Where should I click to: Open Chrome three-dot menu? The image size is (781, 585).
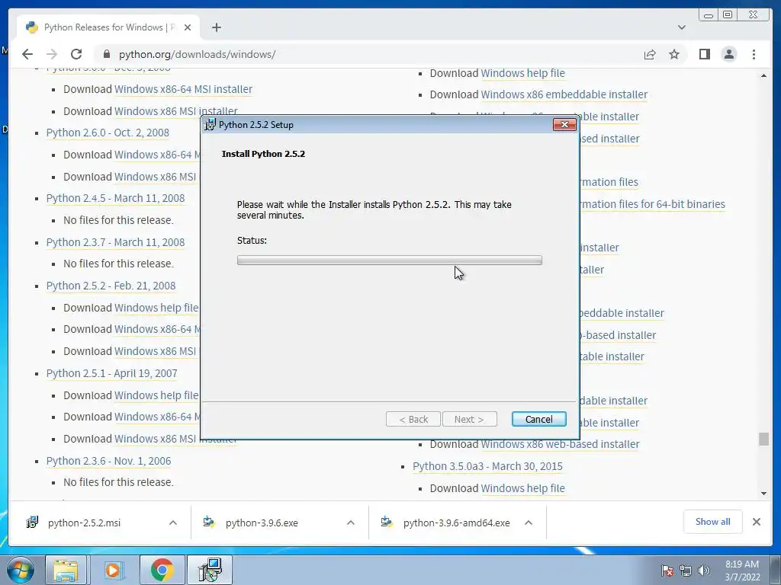pos(754,54)
